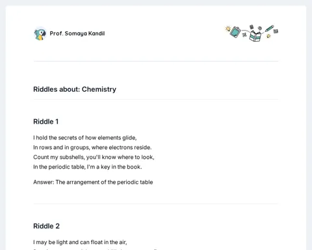Click the parrot avatar icon
This screenshot has height=250, width=312.
tap(40, 34)
